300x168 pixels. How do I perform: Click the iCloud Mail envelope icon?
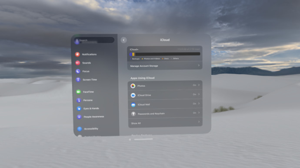point(133,105)
